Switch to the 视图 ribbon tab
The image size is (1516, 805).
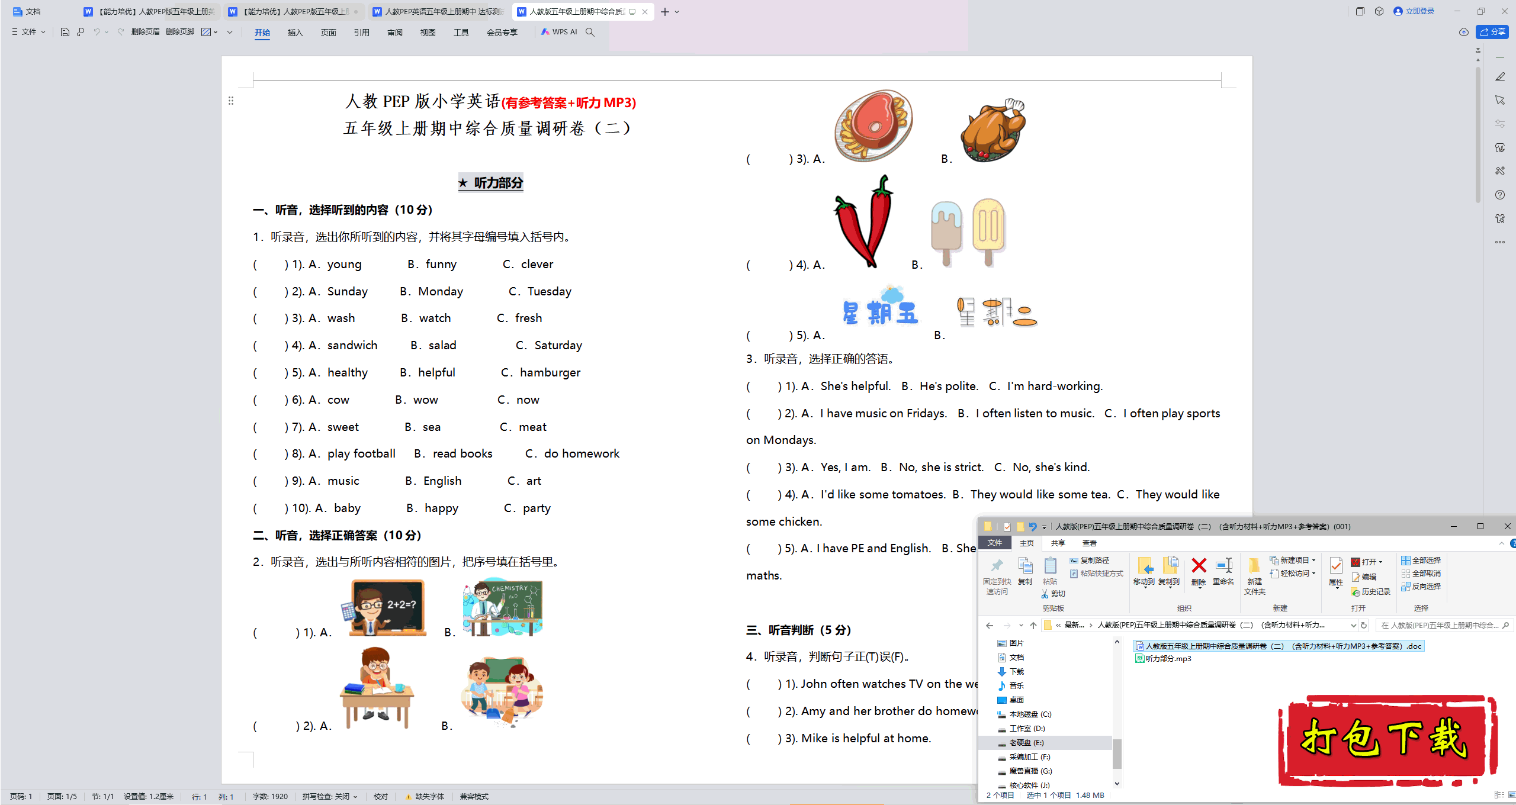[x=428, y=33]
